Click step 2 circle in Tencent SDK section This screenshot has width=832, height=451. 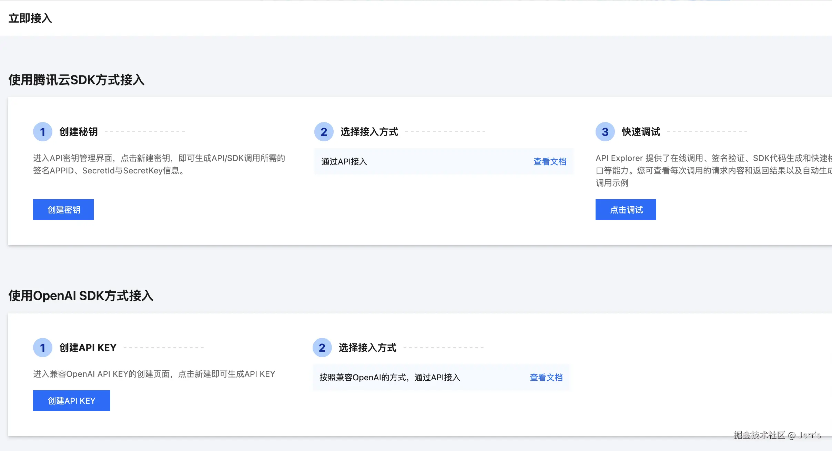point(324,132)
